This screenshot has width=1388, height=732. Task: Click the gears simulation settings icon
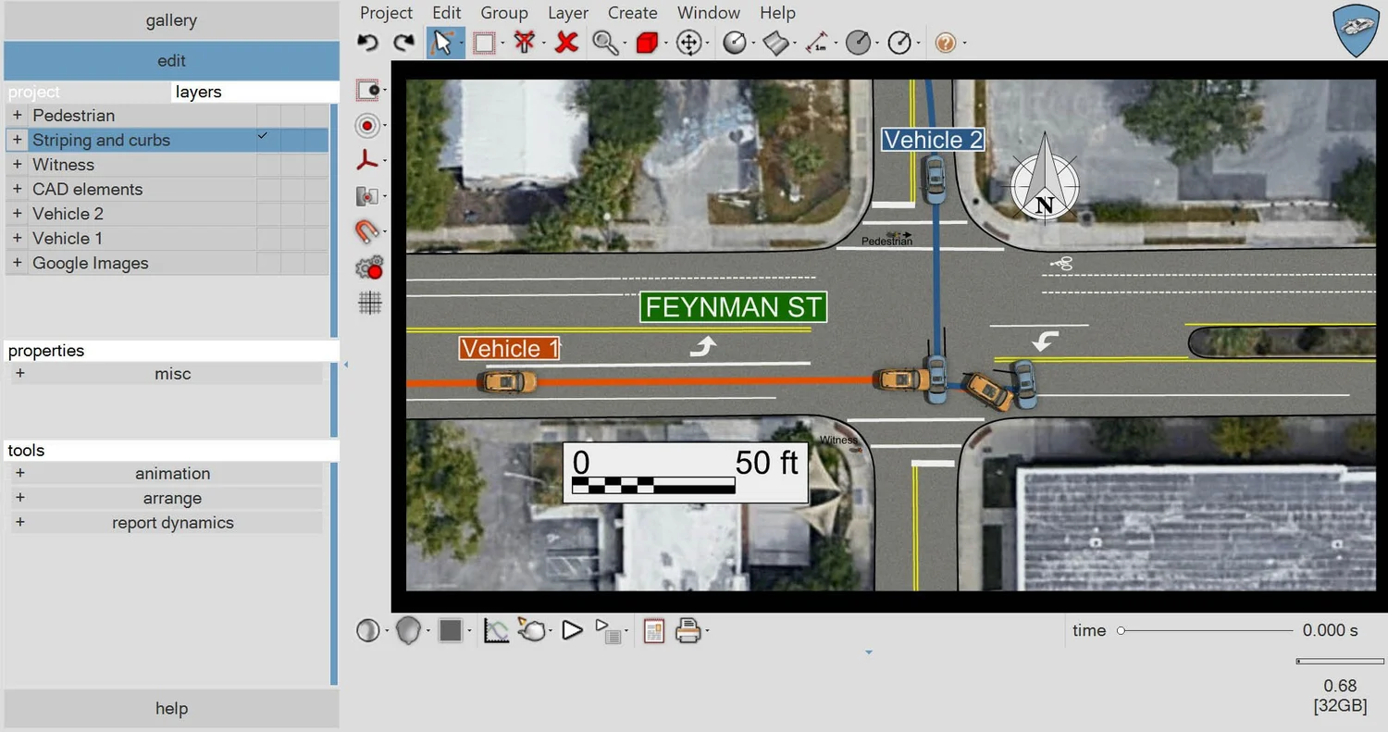(368, 267)
